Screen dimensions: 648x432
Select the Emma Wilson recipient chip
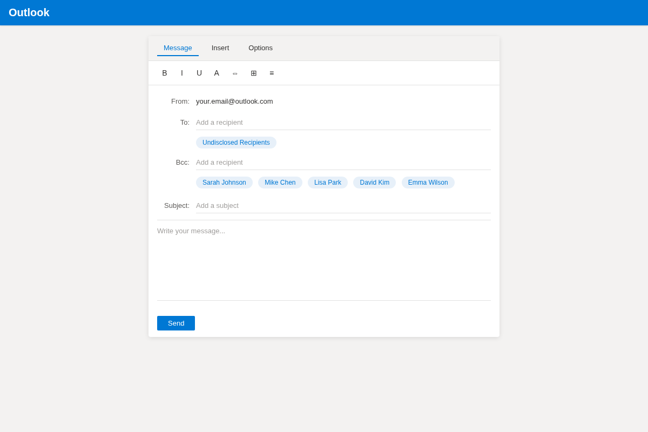tap(428, 182)
